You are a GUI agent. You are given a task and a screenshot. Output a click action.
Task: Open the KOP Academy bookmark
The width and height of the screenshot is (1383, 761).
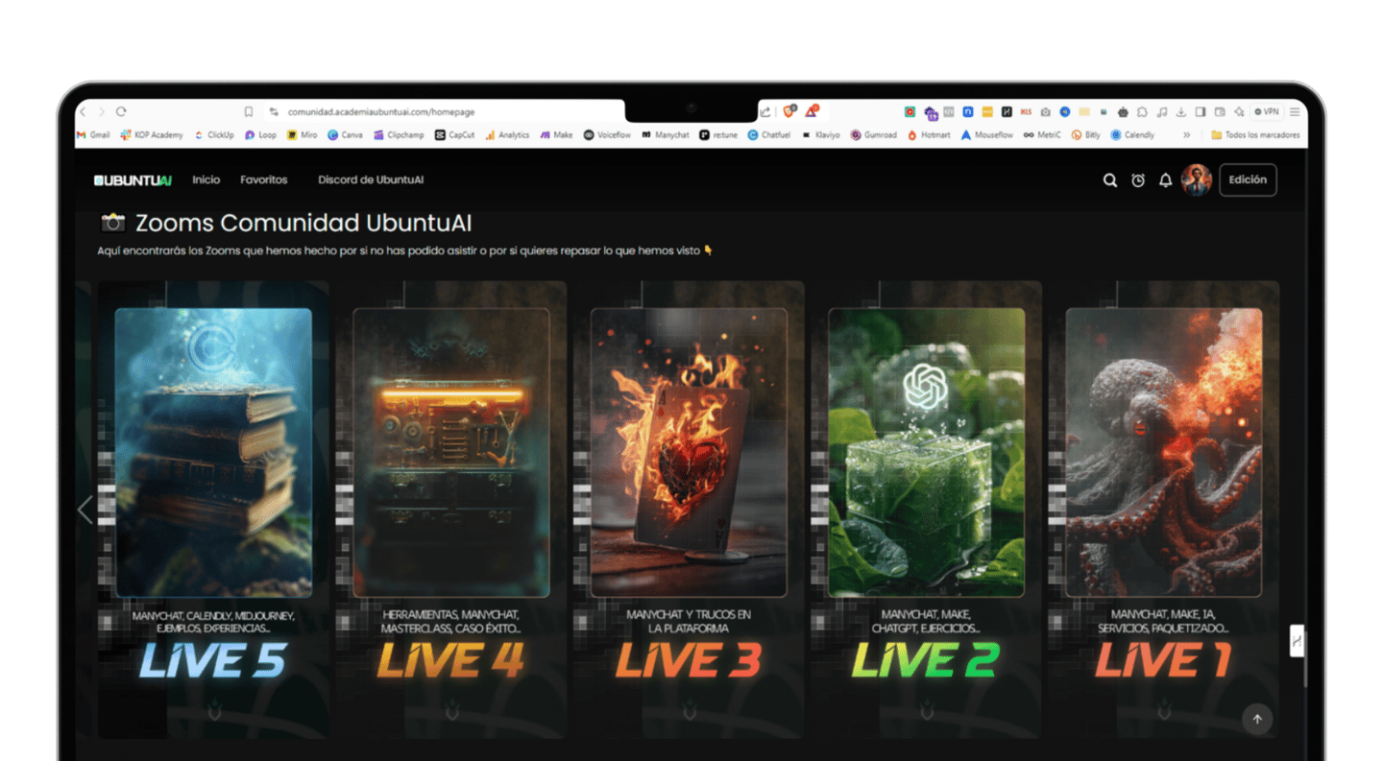click(x=152, y=135)
